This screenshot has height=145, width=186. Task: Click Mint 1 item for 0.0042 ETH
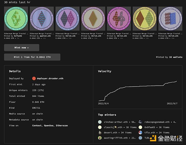click(x=32, y=57)
